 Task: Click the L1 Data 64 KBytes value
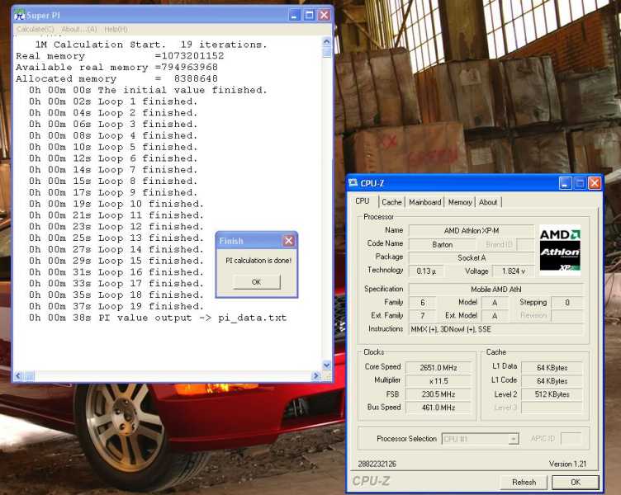(552, 368)
